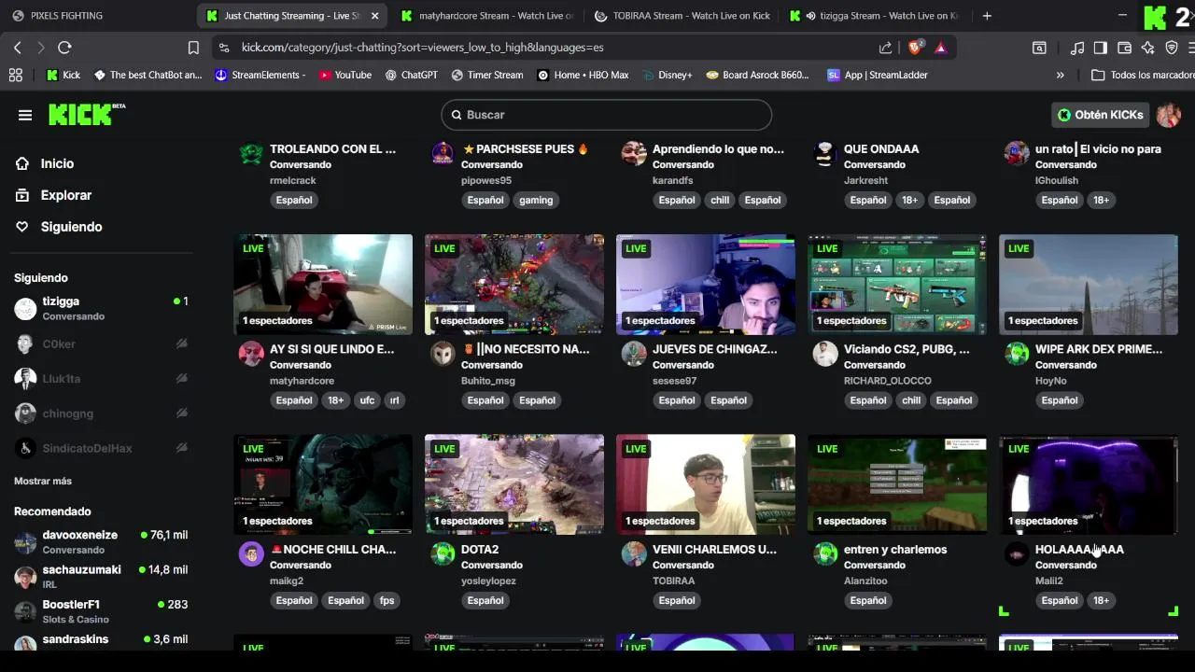
Task: Open the Brave Wallet icon
Action: tap(1124, 48)
